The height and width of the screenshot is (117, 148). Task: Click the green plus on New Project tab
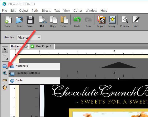[x=32, y=46]
